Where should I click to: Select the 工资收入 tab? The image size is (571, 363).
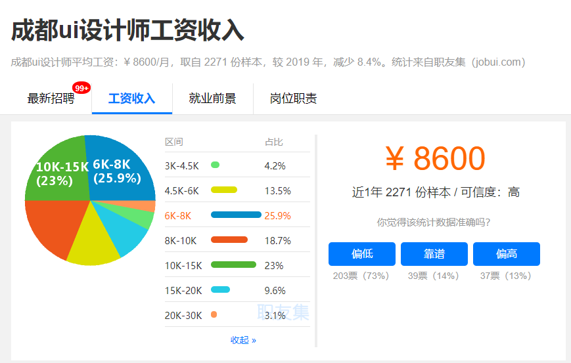click(132, 98)
